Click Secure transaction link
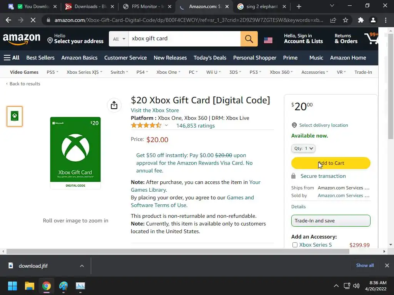 [323, 176]
